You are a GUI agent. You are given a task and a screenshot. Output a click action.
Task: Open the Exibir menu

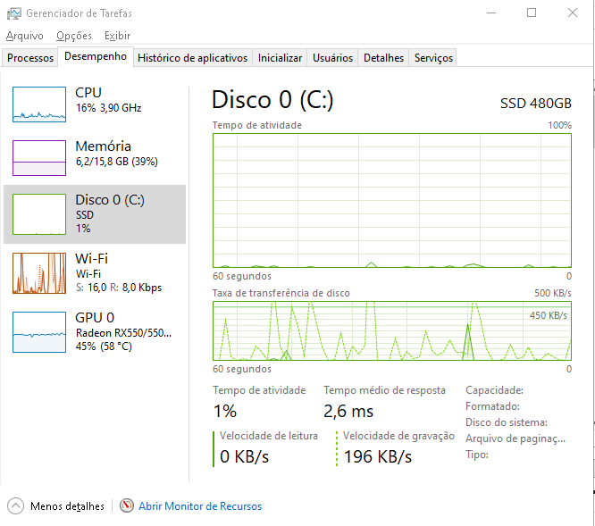(x=118, y=36)
